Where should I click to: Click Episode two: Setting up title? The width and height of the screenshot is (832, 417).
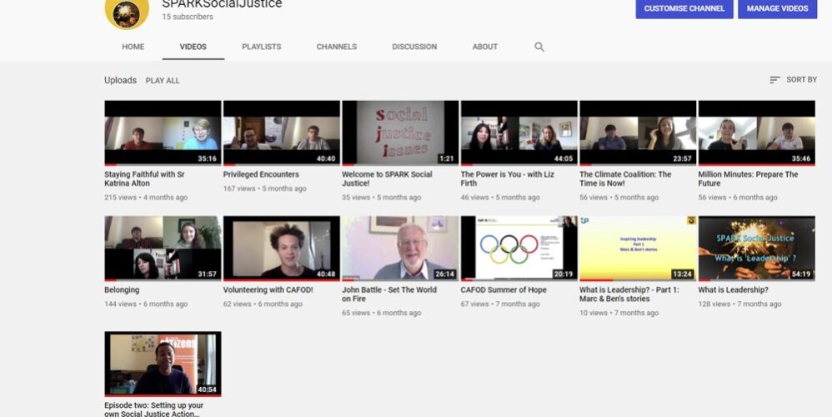(x=154, y=409)
